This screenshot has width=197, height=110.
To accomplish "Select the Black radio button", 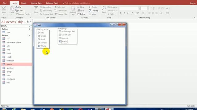I will [x=39, y=39].
